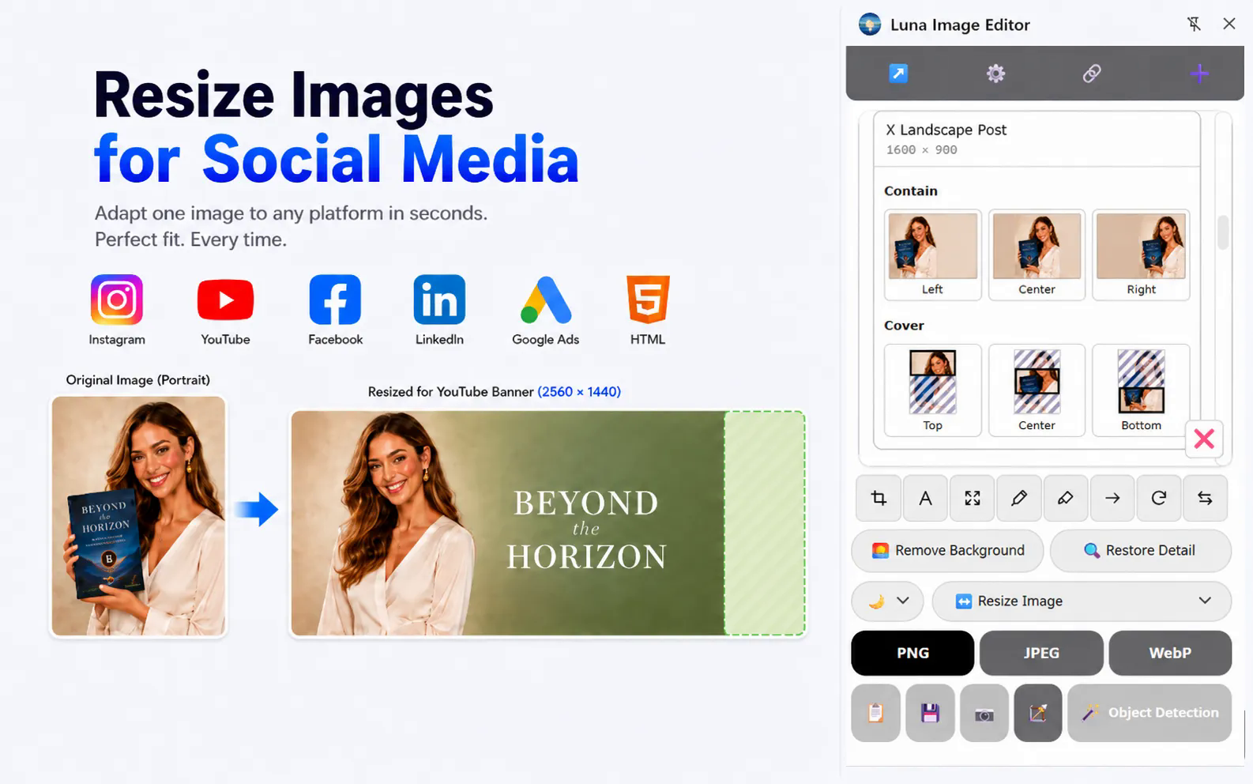Click the Facebook icon

coord(335,300)
